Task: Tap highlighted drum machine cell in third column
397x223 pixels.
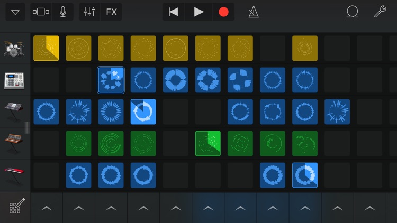Action: coord(111,80)
